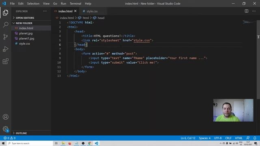
Task: Open the File menu
Action: pyautogui.click(x=12, y=4)
